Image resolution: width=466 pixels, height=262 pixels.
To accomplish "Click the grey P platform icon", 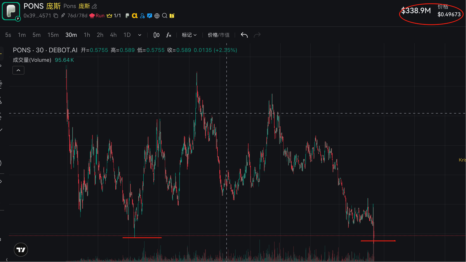I will click(127, 16).
